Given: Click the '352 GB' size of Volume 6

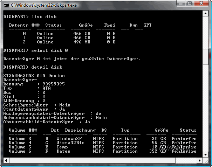Looking at the screenshot, I should click(x=158, y=151).
